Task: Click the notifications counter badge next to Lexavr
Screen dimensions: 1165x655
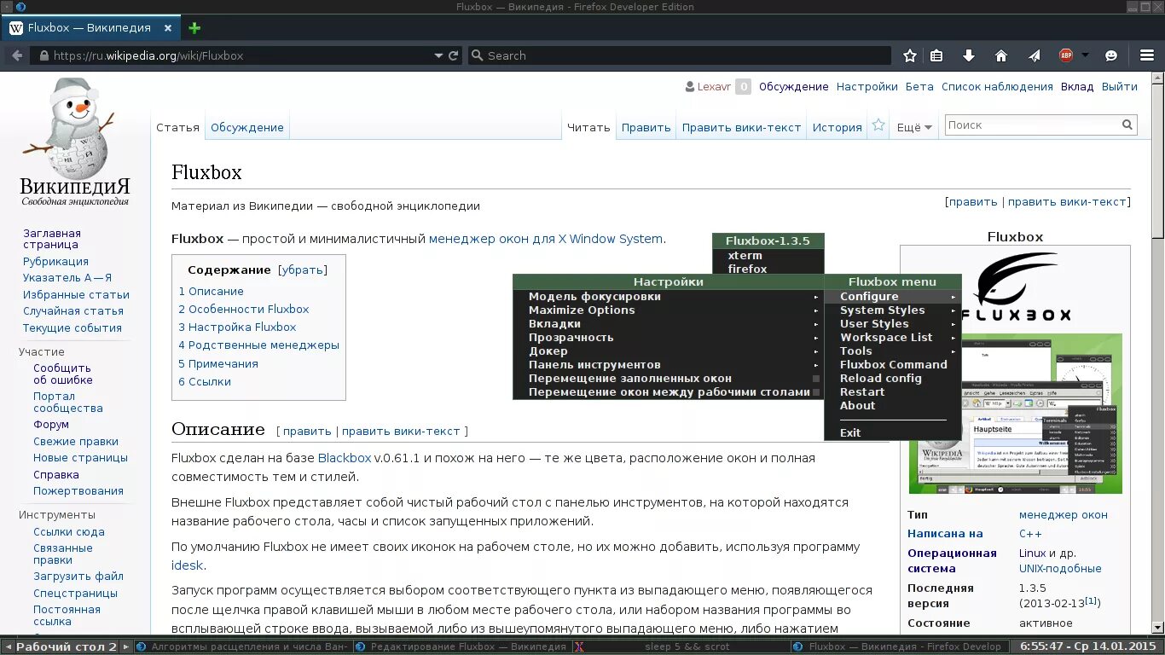Action: click(x=743, y=86)
